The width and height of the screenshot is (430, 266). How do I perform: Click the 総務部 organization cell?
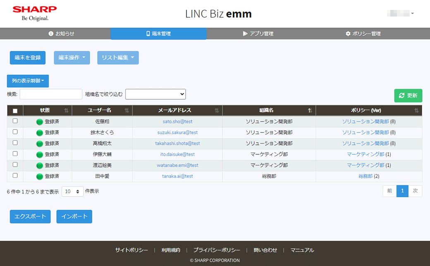coord(269,177)
